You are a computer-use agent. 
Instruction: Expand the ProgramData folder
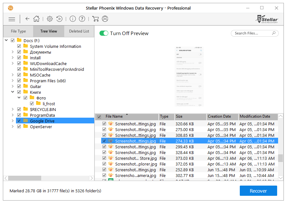[13, 115]
